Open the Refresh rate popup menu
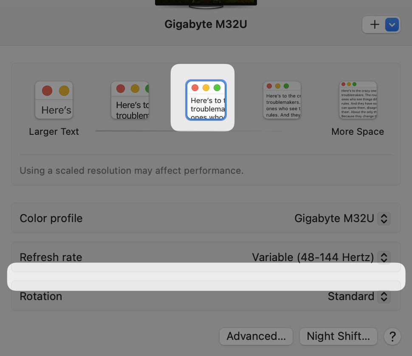This screenshot has height=356, width=412. [321, 257]
